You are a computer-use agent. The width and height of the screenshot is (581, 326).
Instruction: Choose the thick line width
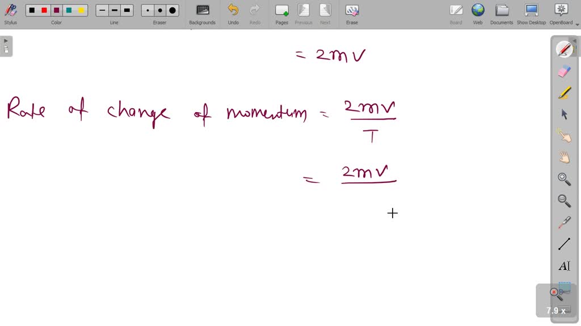point(127,10)
